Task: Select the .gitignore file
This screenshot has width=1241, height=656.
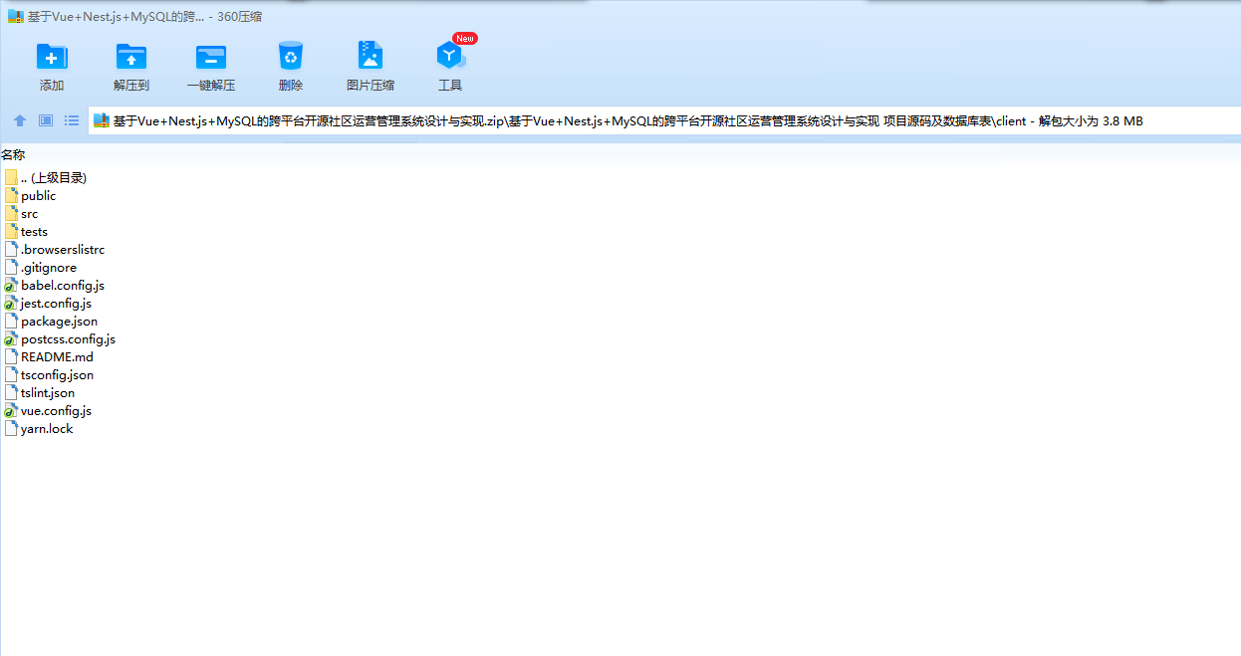Action: pyautogui.click(x=41, y=268)
